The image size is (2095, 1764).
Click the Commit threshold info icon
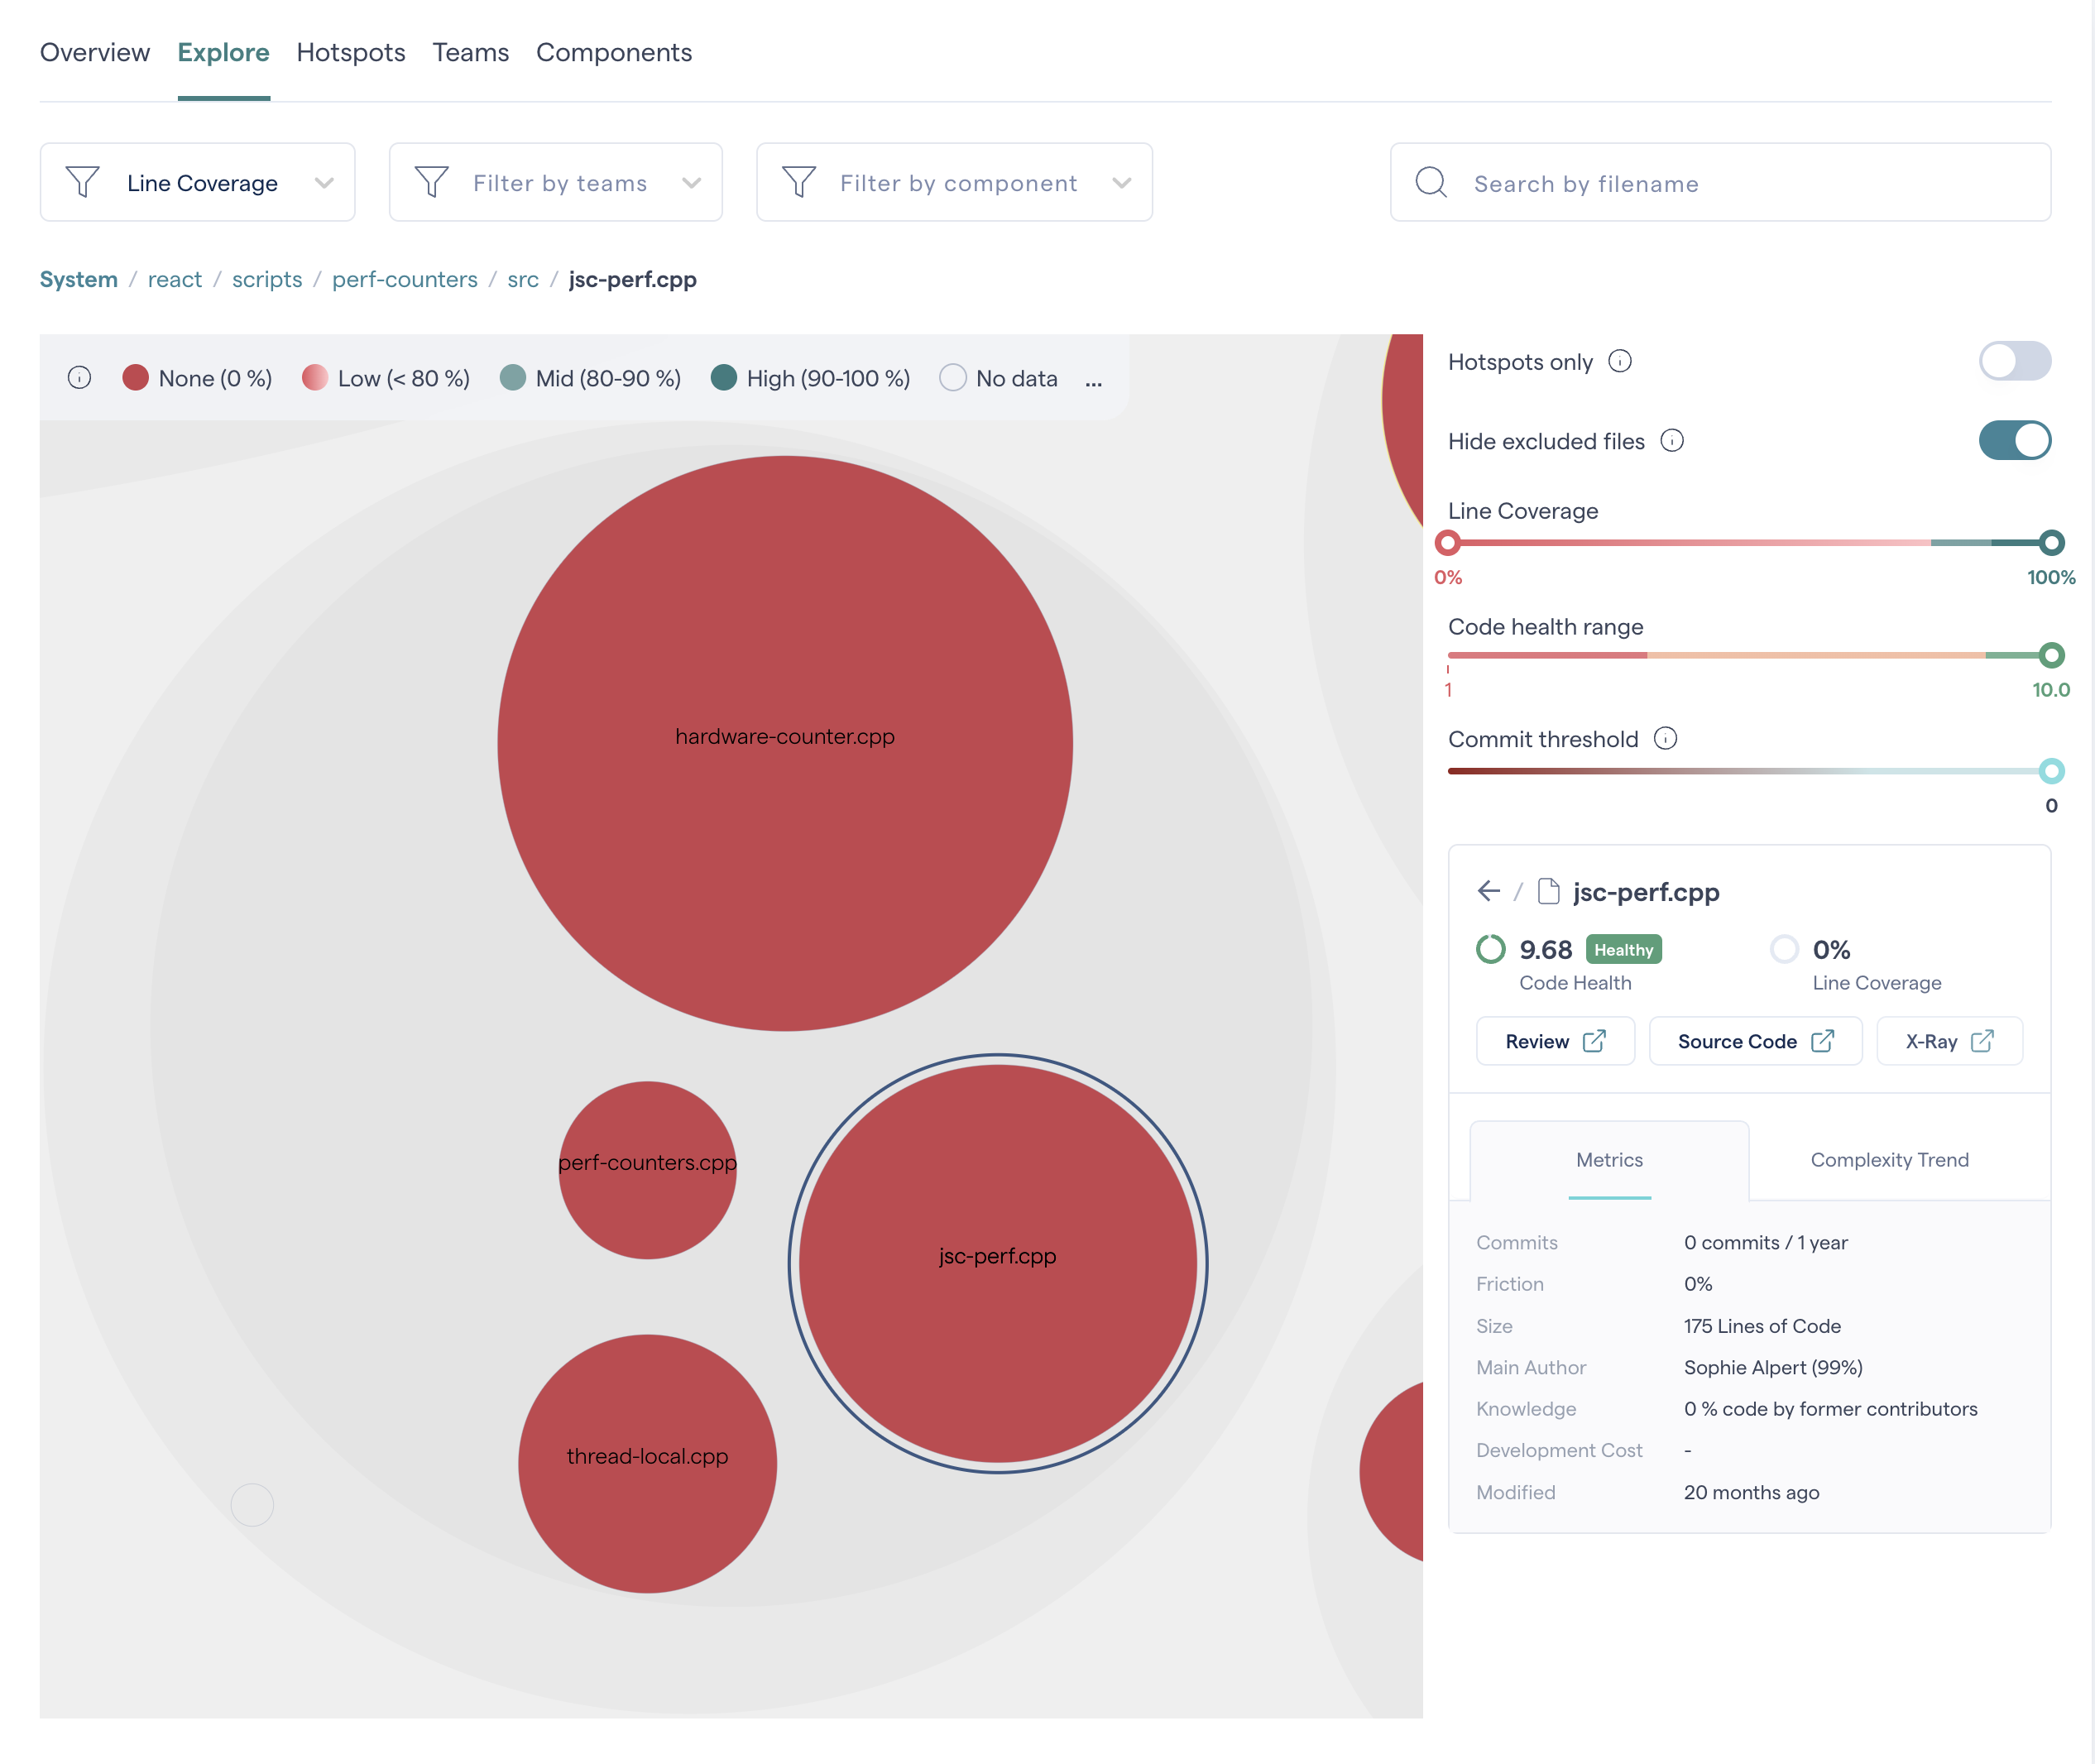pyautogui.click(x=1664, y=739)
